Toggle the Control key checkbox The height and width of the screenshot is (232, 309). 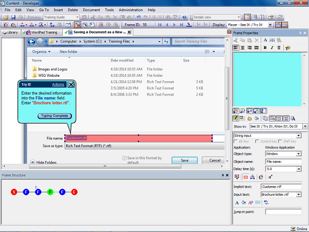coord(257,142)
